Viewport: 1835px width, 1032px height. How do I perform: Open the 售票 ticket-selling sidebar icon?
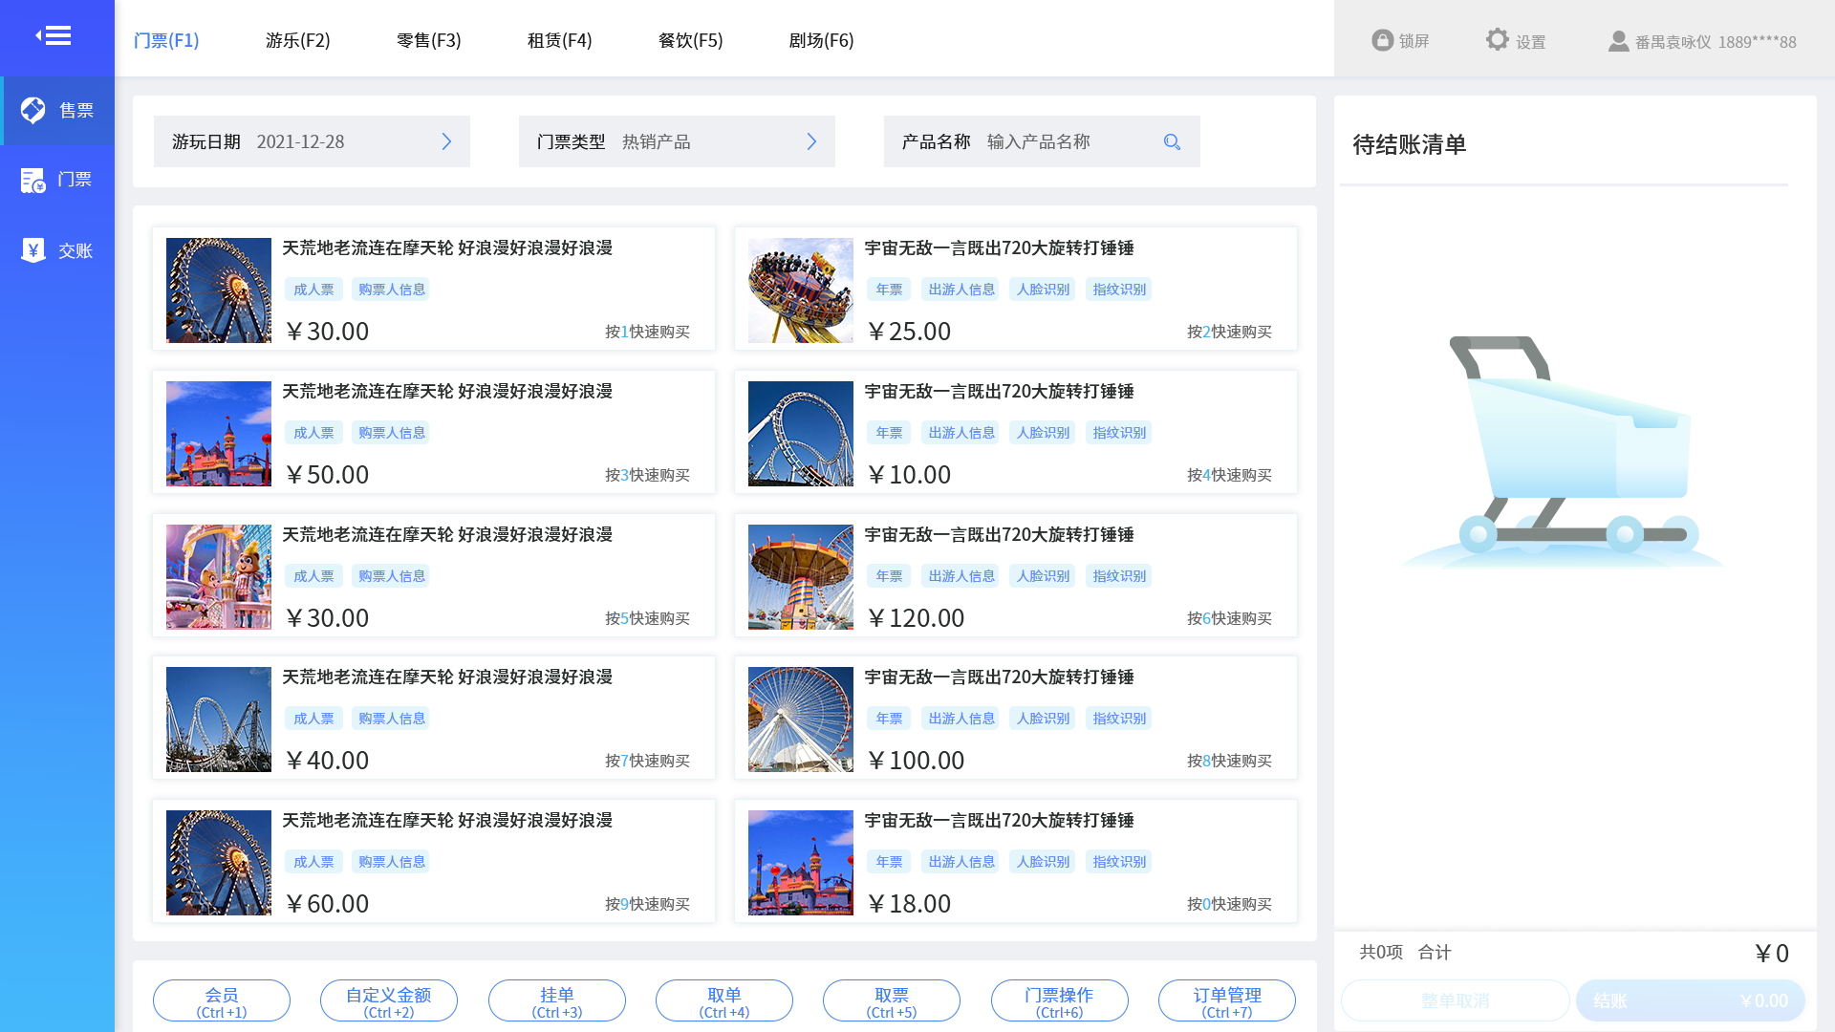tap(33, 110)
